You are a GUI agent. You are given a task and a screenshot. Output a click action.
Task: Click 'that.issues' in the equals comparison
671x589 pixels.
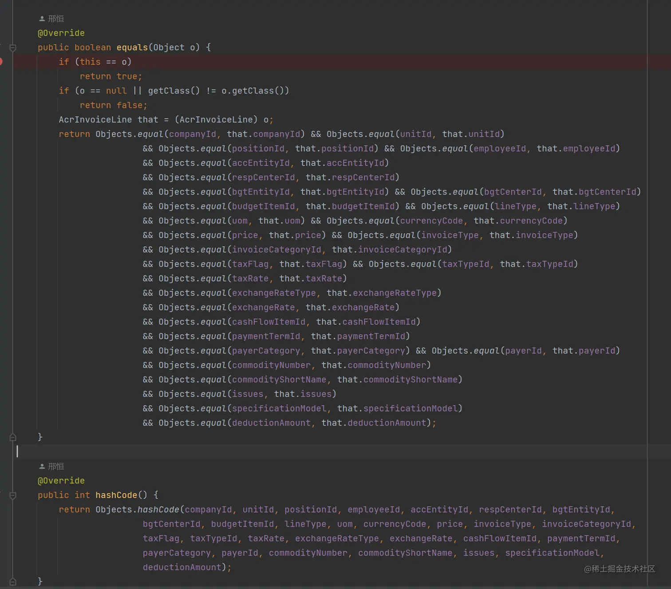[303, 394]
